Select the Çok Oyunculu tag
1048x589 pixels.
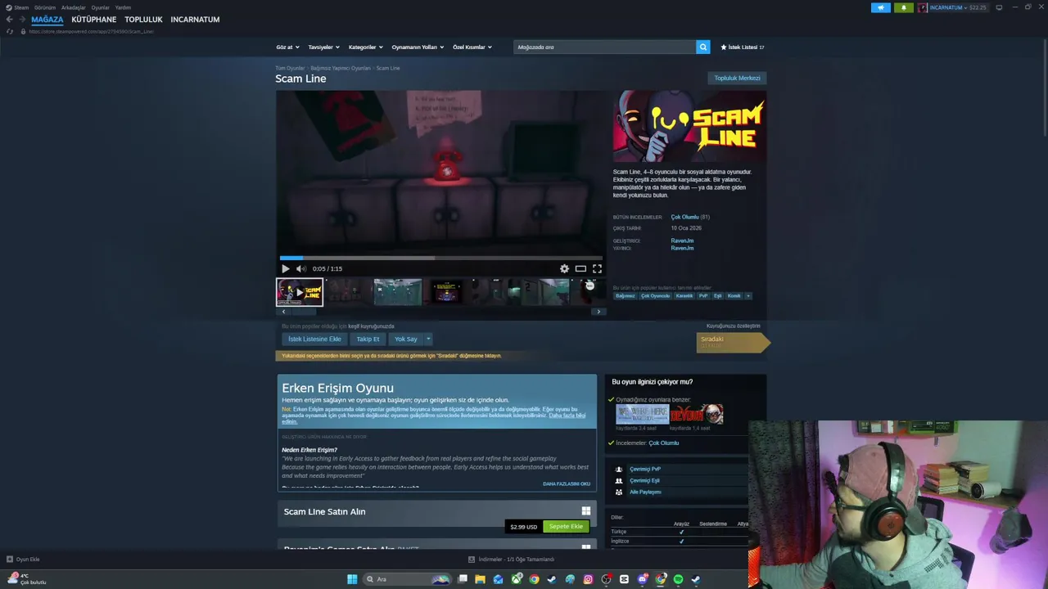click(x=655, y=296)
